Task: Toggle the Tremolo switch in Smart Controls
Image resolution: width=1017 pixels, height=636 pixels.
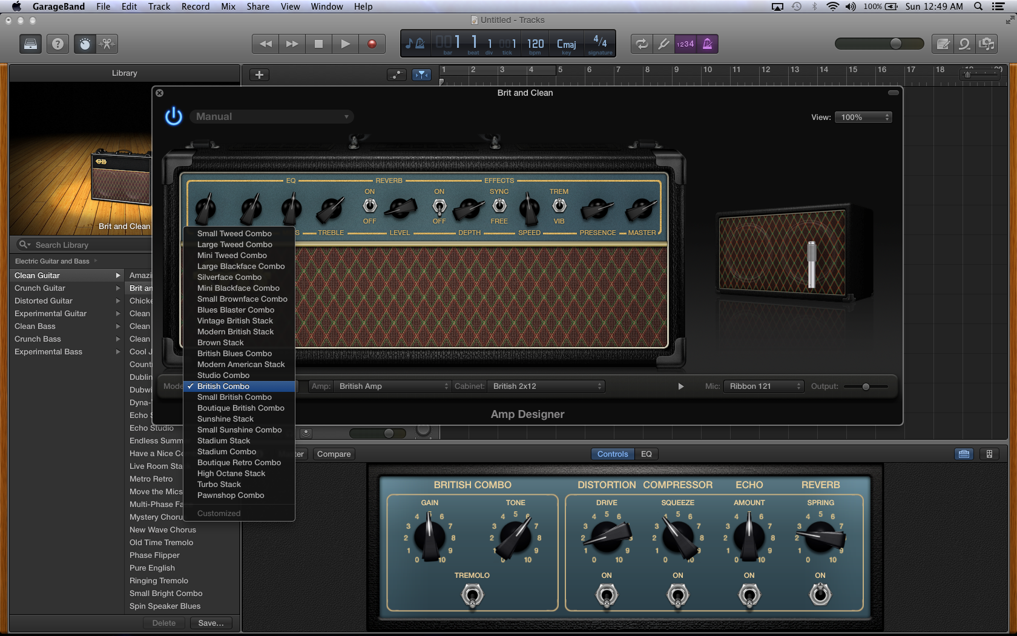Action: click(x=473, y=595)
